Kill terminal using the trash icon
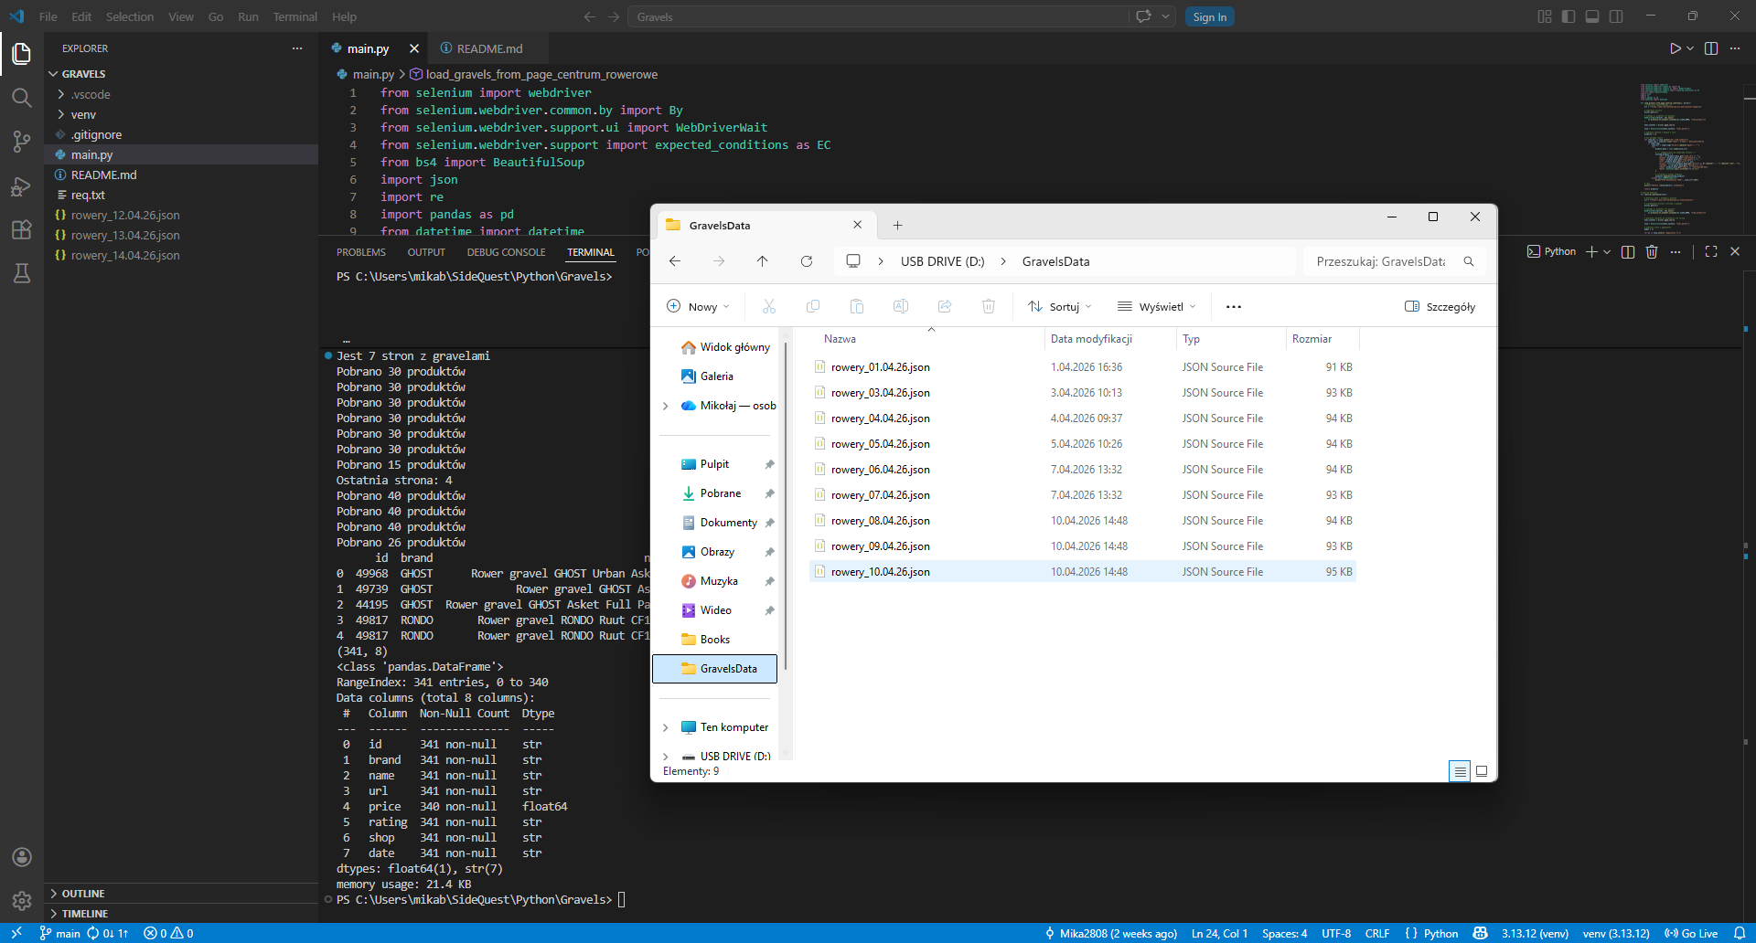 click(1652, 252)
